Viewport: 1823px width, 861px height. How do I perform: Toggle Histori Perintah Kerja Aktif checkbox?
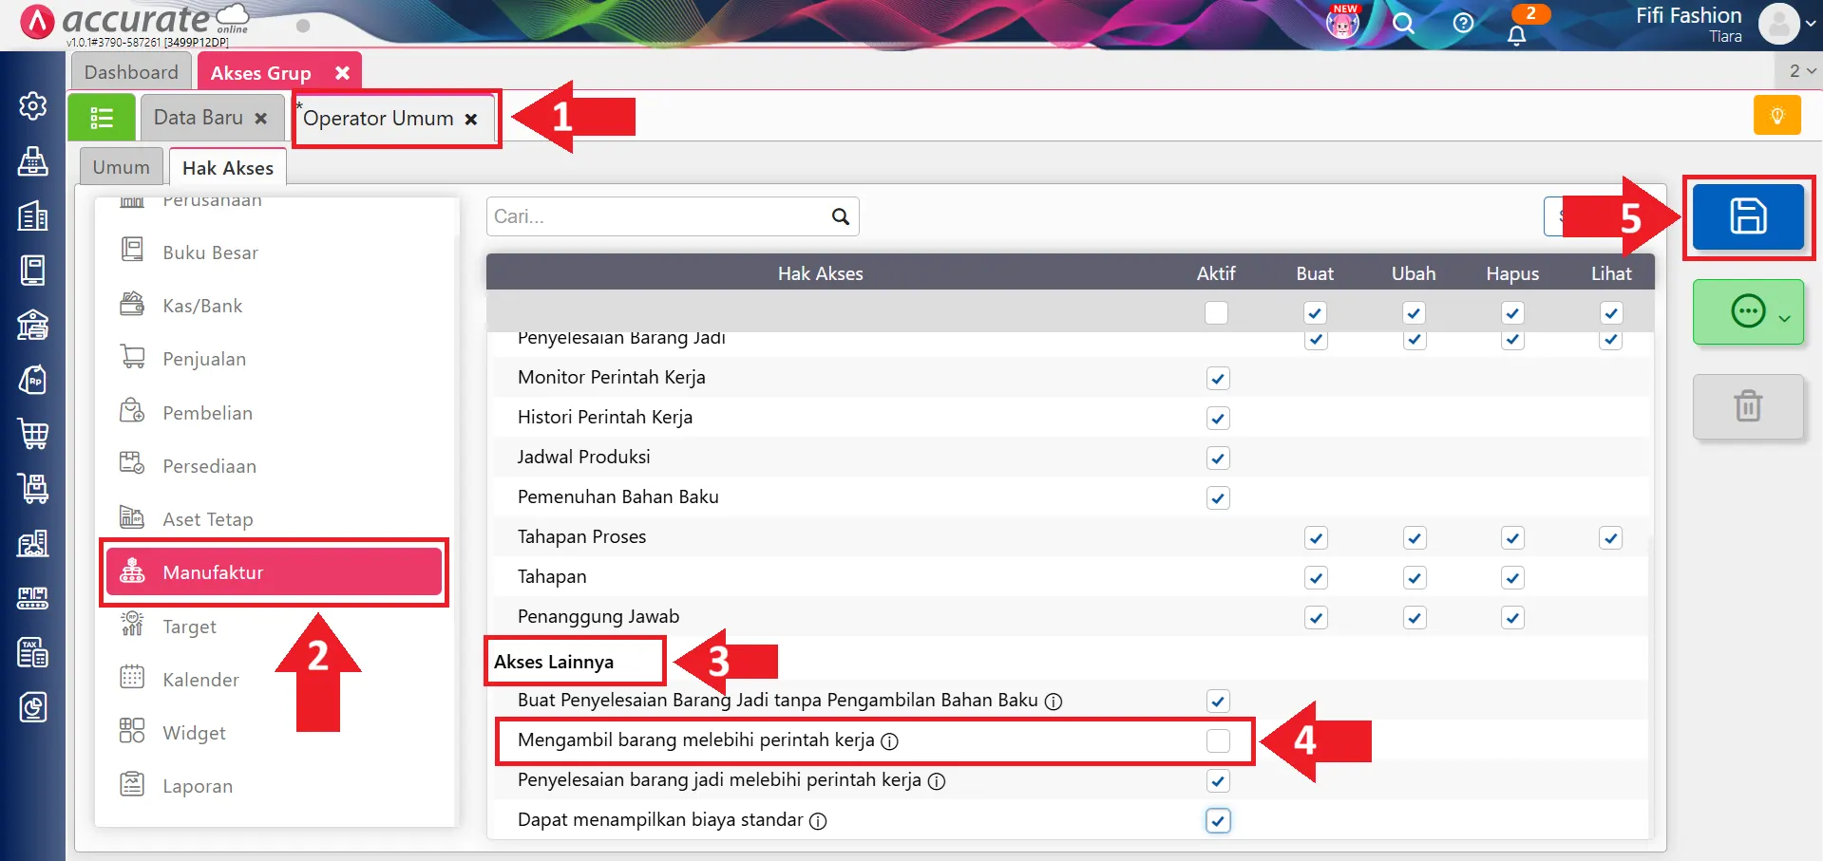pos(1218,418)
